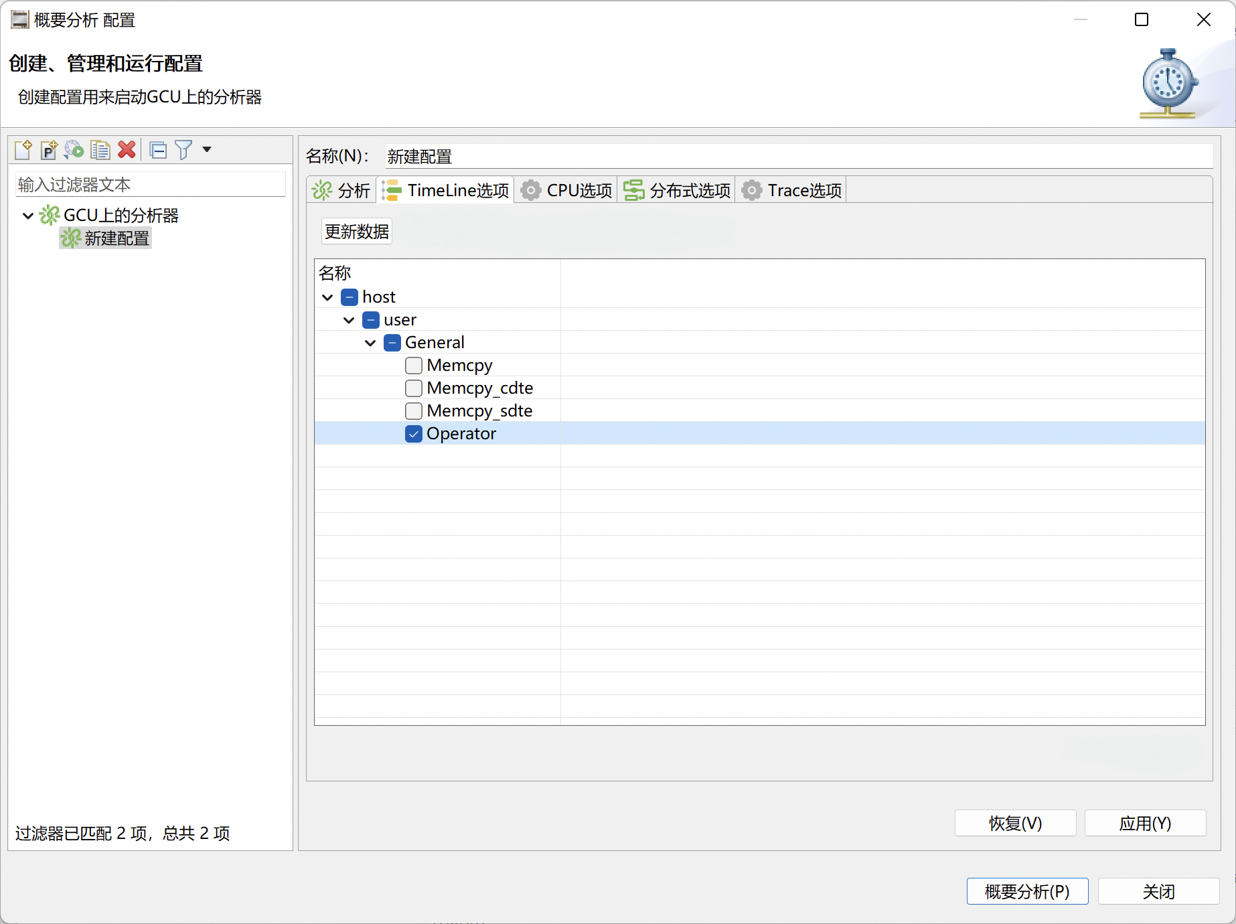Open the filter dropdown arrow
Screen dimensions: 1236x924
207,149
